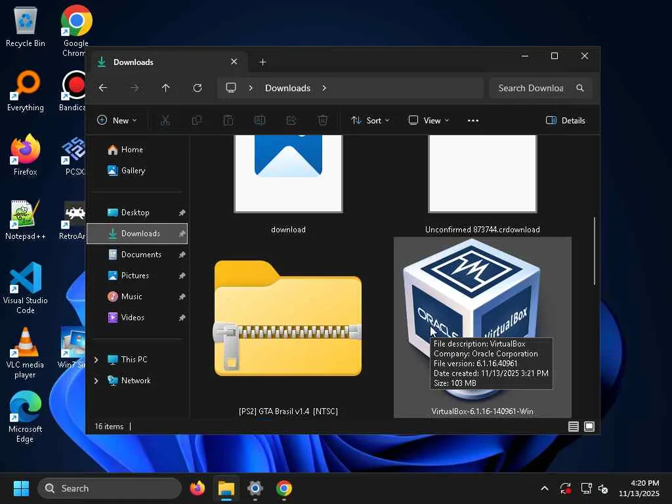
Task: Open Settings gear on the taskbar
Action: pyautogui.click(x=255, y=488)
